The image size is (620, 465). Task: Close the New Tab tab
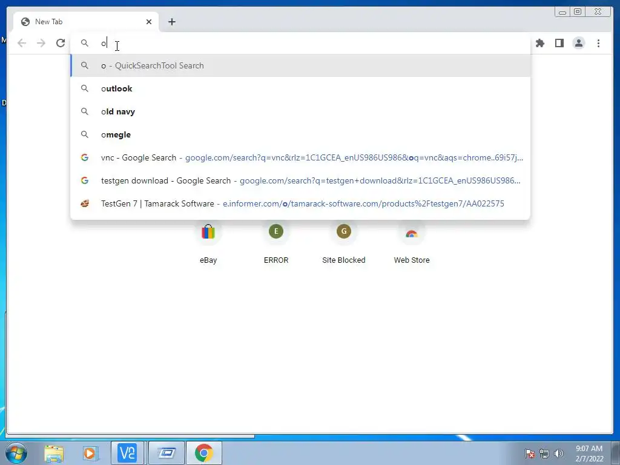point(149,22)
